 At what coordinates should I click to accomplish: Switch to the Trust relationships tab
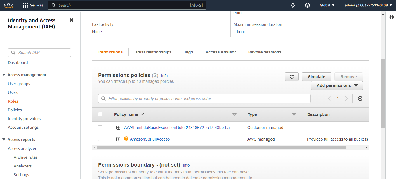(x=153, y=52)
